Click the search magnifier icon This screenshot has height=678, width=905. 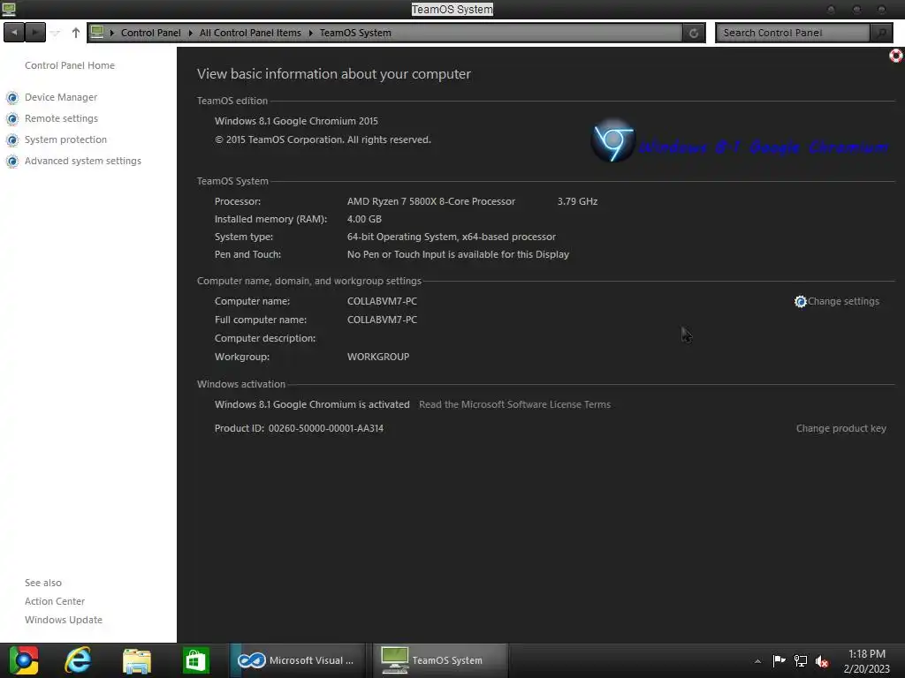tap(881, 33)
